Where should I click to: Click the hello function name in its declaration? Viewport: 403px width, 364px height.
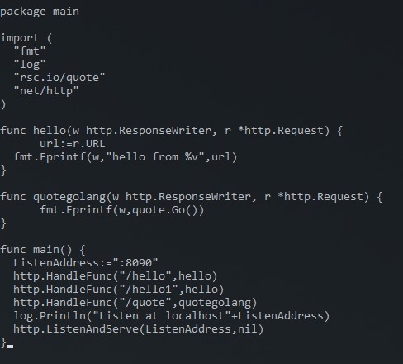50,131
